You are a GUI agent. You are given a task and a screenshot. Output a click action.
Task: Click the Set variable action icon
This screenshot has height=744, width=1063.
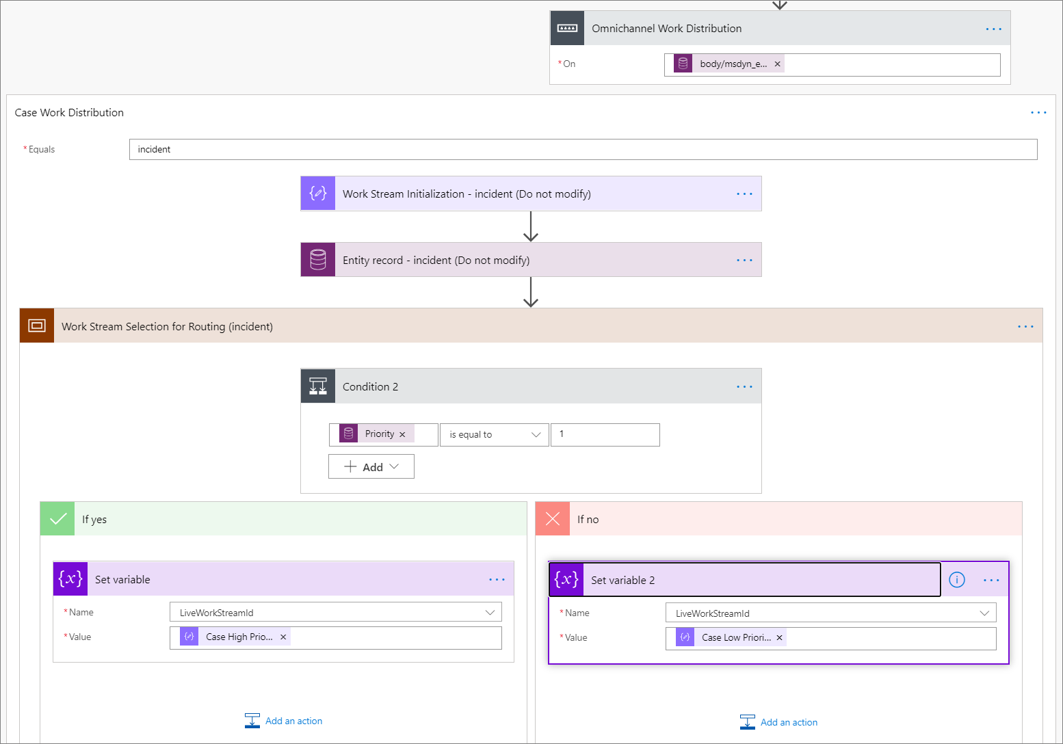click(x=70, y=579)
